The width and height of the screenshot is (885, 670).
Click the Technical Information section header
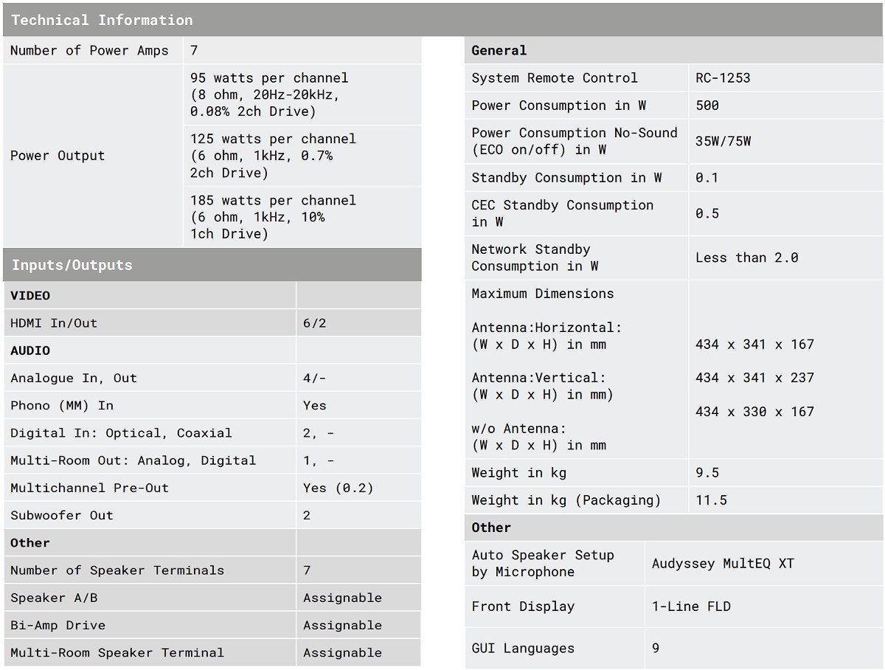click(x=102, y=20)
